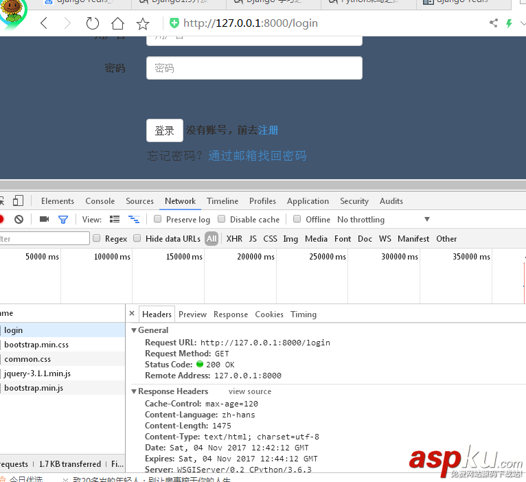
Task: Click the capture screenshots camera icon
Action: click(44, 219)
